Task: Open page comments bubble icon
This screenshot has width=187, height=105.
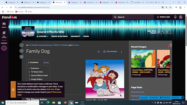Action: [98, 52]
